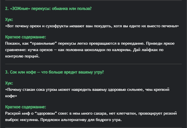Click horizontal divider between sections 2 and 3
Viewport: 187px width, 128px height.
93,64
